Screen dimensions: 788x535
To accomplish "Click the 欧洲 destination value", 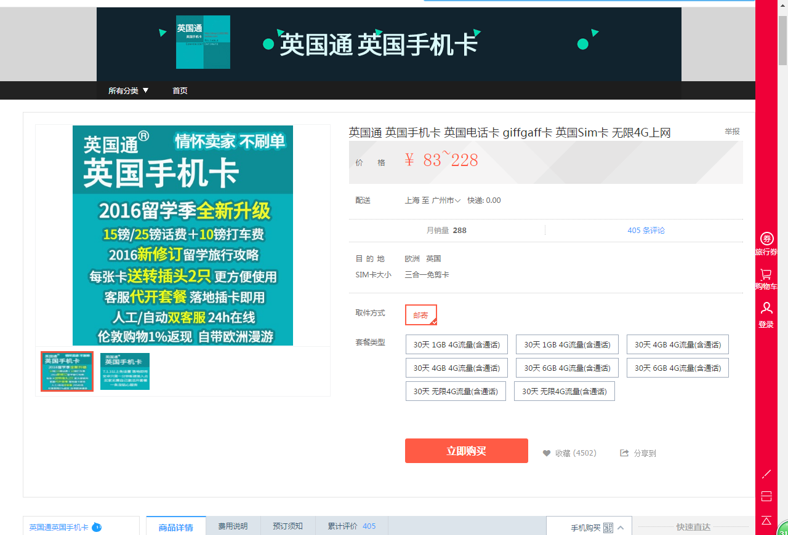I will click(412, 259).
